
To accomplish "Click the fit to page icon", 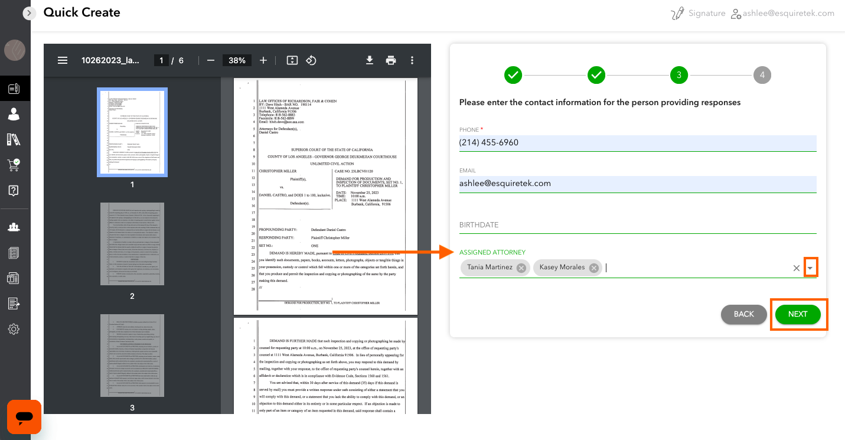I will click(292, 60).
